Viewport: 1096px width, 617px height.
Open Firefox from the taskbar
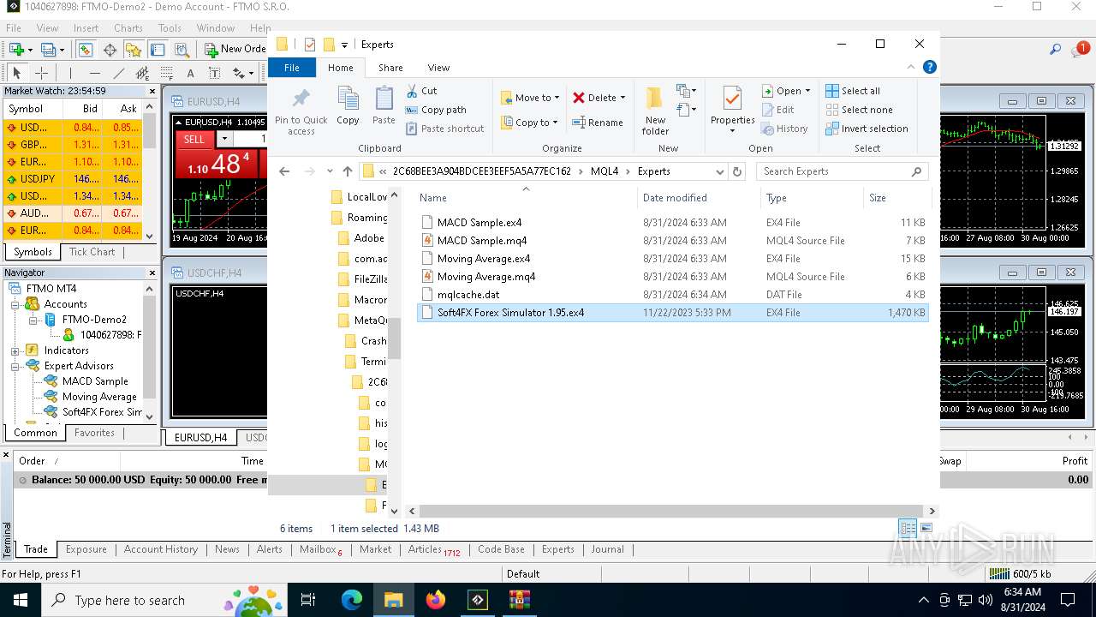(435, 600)
